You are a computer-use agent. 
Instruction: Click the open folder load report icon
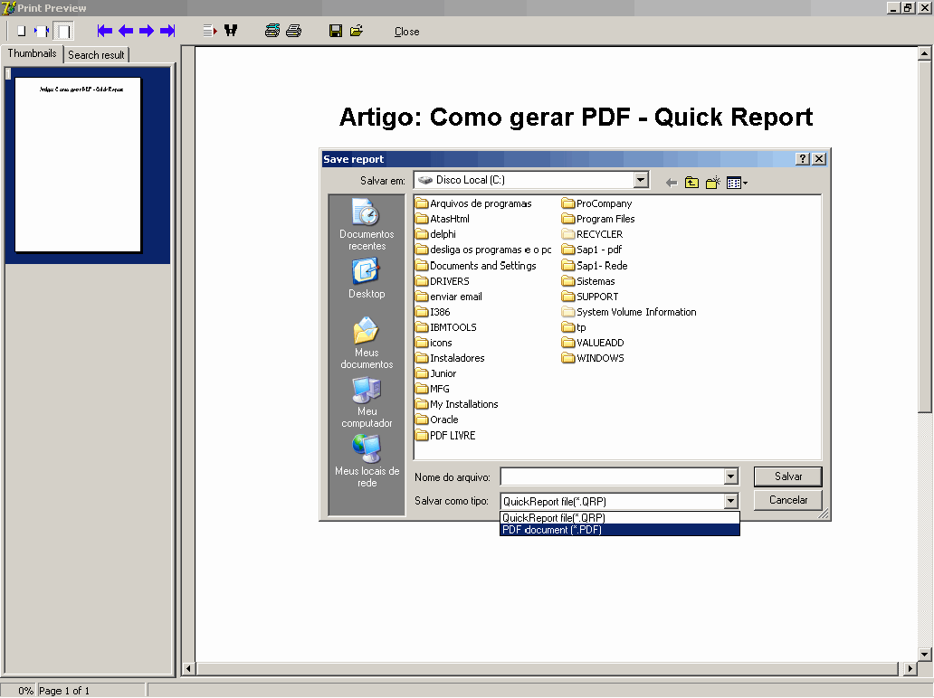pyautogui.click(x=357, y=31)
